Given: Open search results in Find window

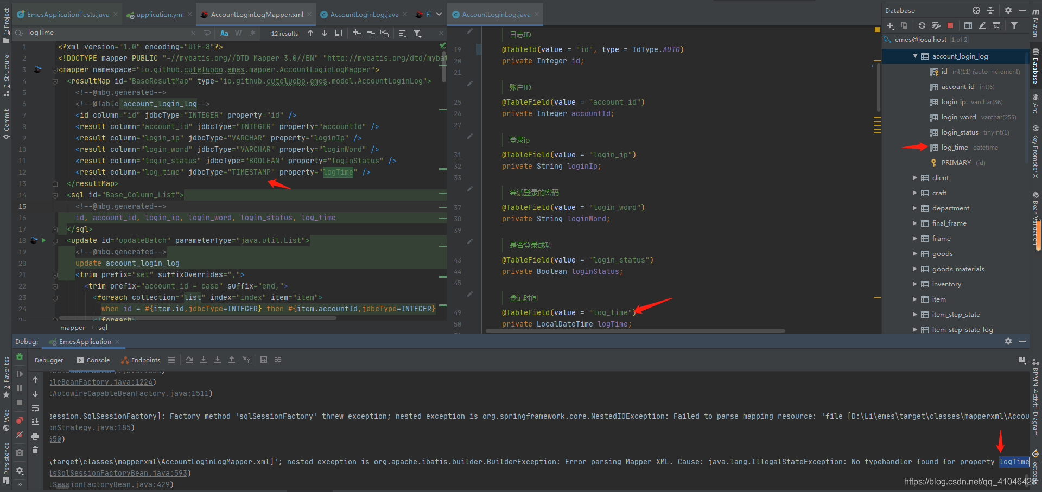Looking at the screenshot, I should [339, 33].
